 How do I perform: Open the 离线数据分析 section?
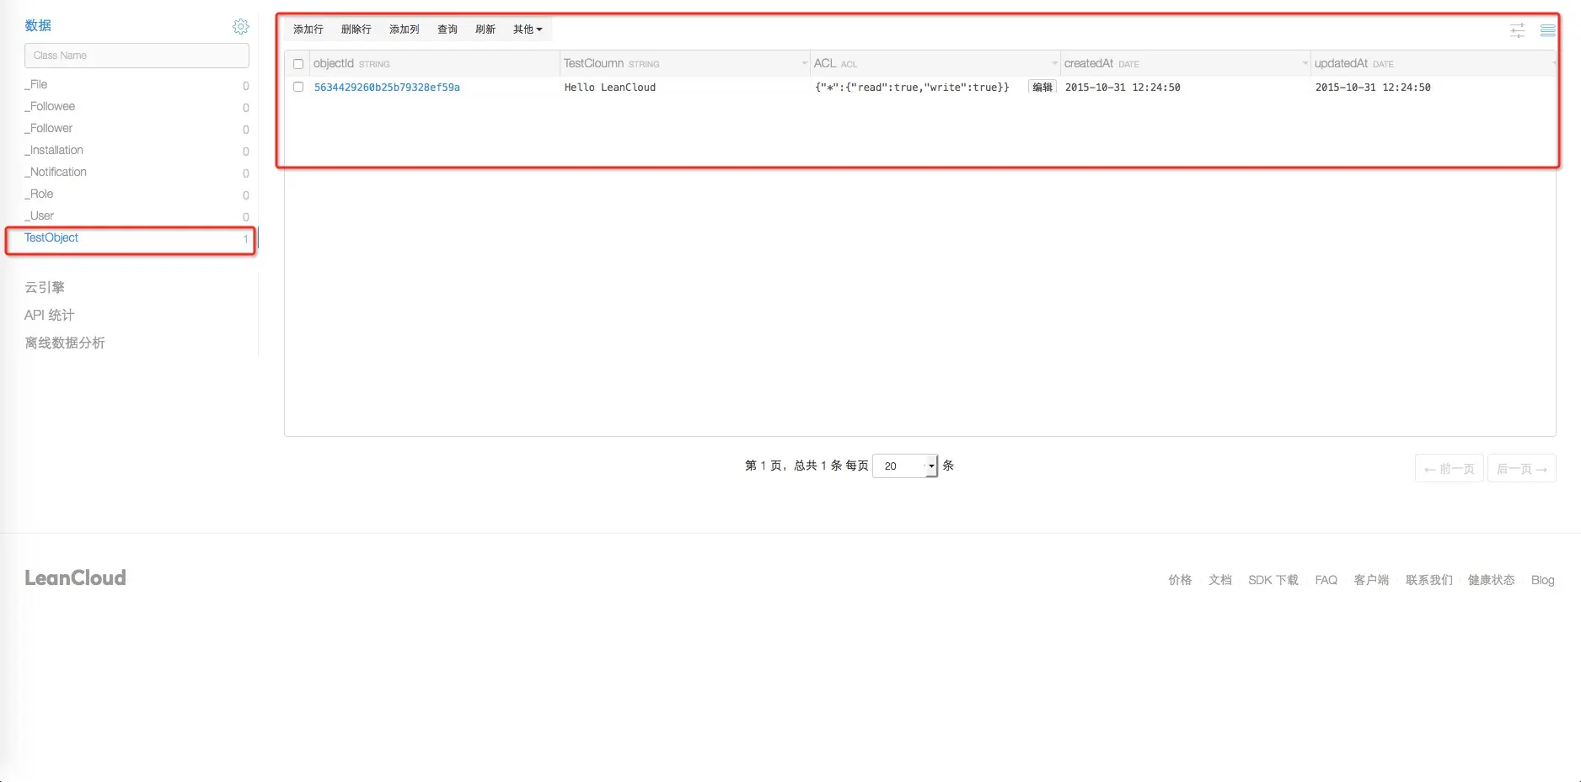(x=65, y=343)
